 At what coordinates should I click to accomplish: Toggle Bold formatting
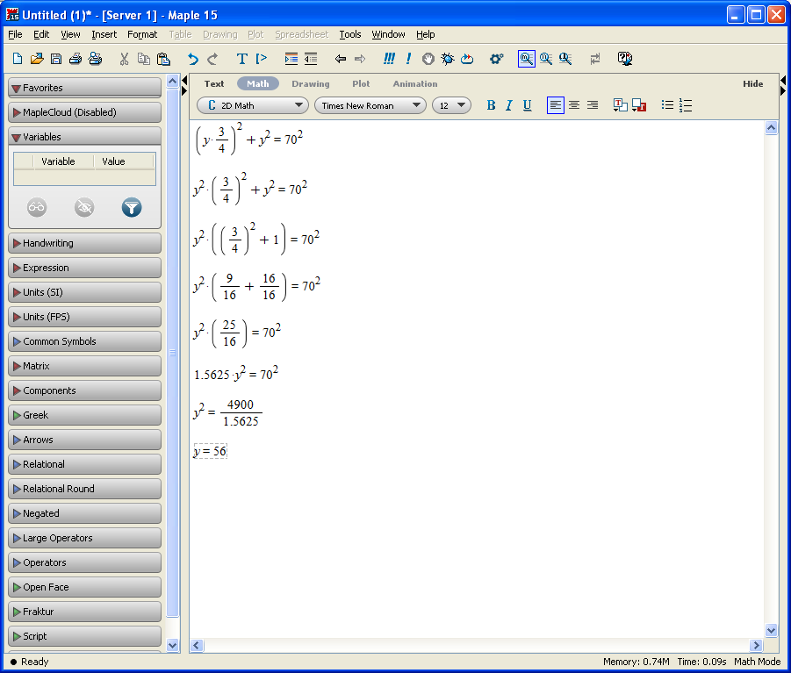(x=491, y=105)
